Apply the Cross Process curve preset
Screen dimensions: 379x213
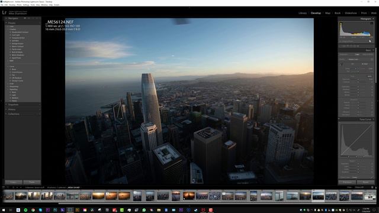[17, 72]
